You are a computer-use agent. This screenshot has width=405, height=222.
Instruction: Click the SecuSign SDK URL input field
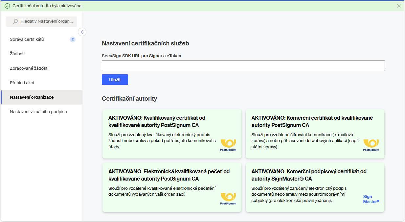243,66
